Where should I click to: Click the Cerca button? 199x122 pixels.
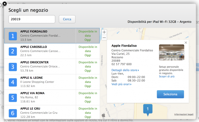pyautogui.click(x=67, y=19)
